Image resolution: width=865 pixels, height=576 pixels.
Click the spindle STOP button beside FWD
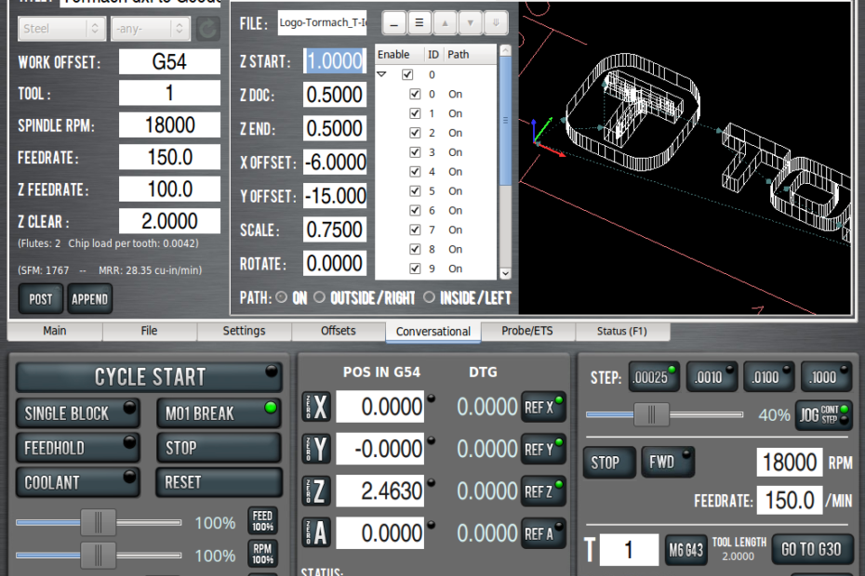tap(609, 462)
